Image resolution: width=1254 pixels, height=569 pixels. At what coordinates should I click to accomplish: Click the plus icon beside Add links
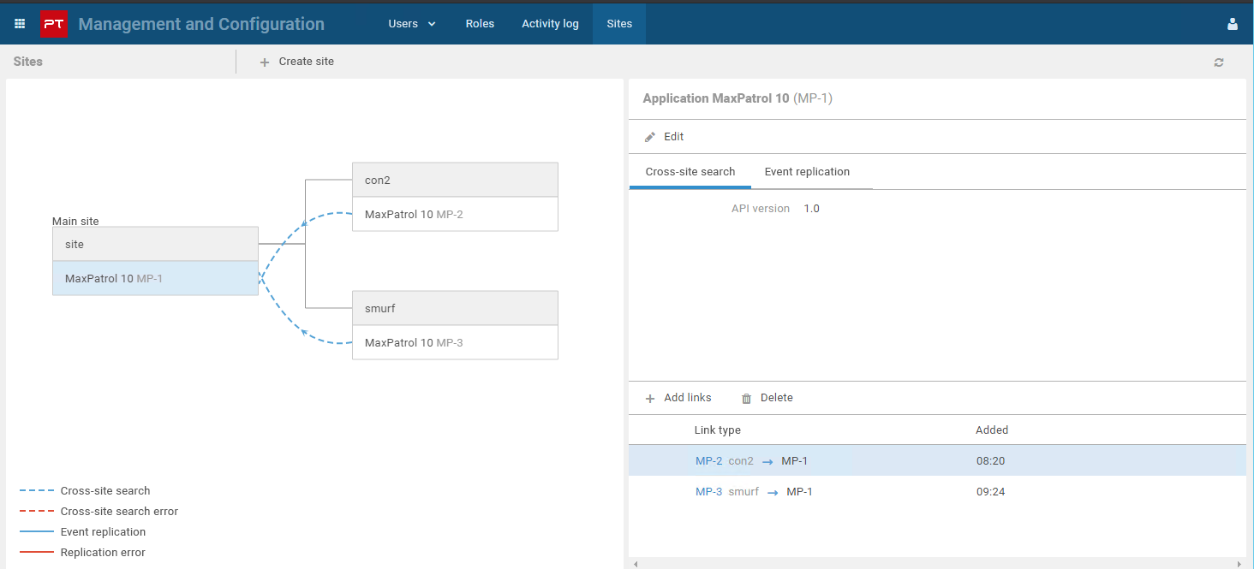[x=650, y=398]
